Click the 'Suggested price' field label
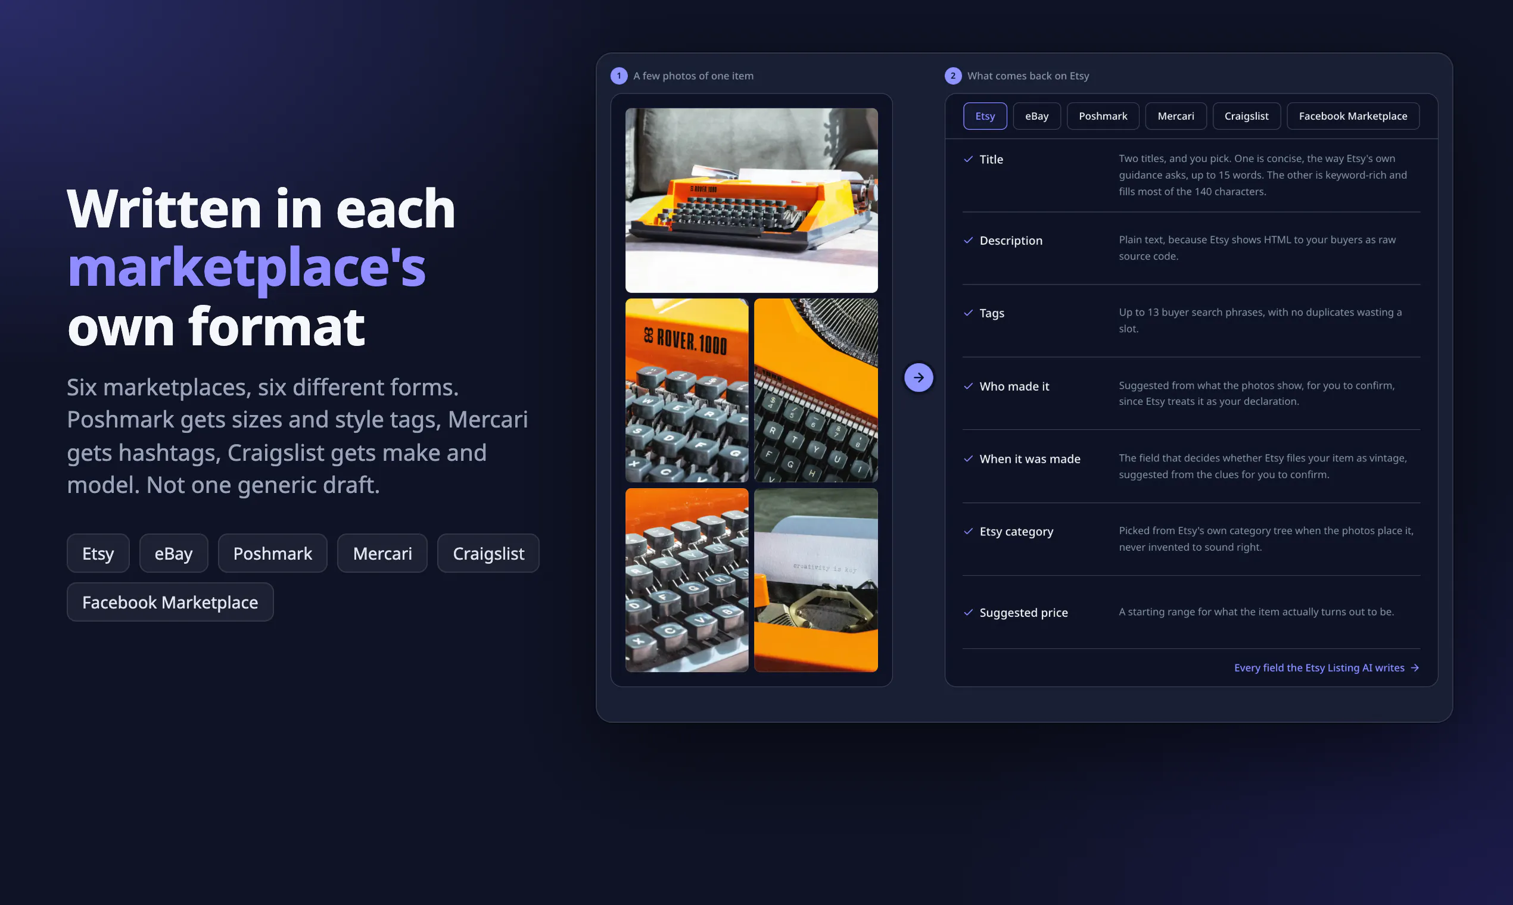1513x905 pixels. 1023,612
